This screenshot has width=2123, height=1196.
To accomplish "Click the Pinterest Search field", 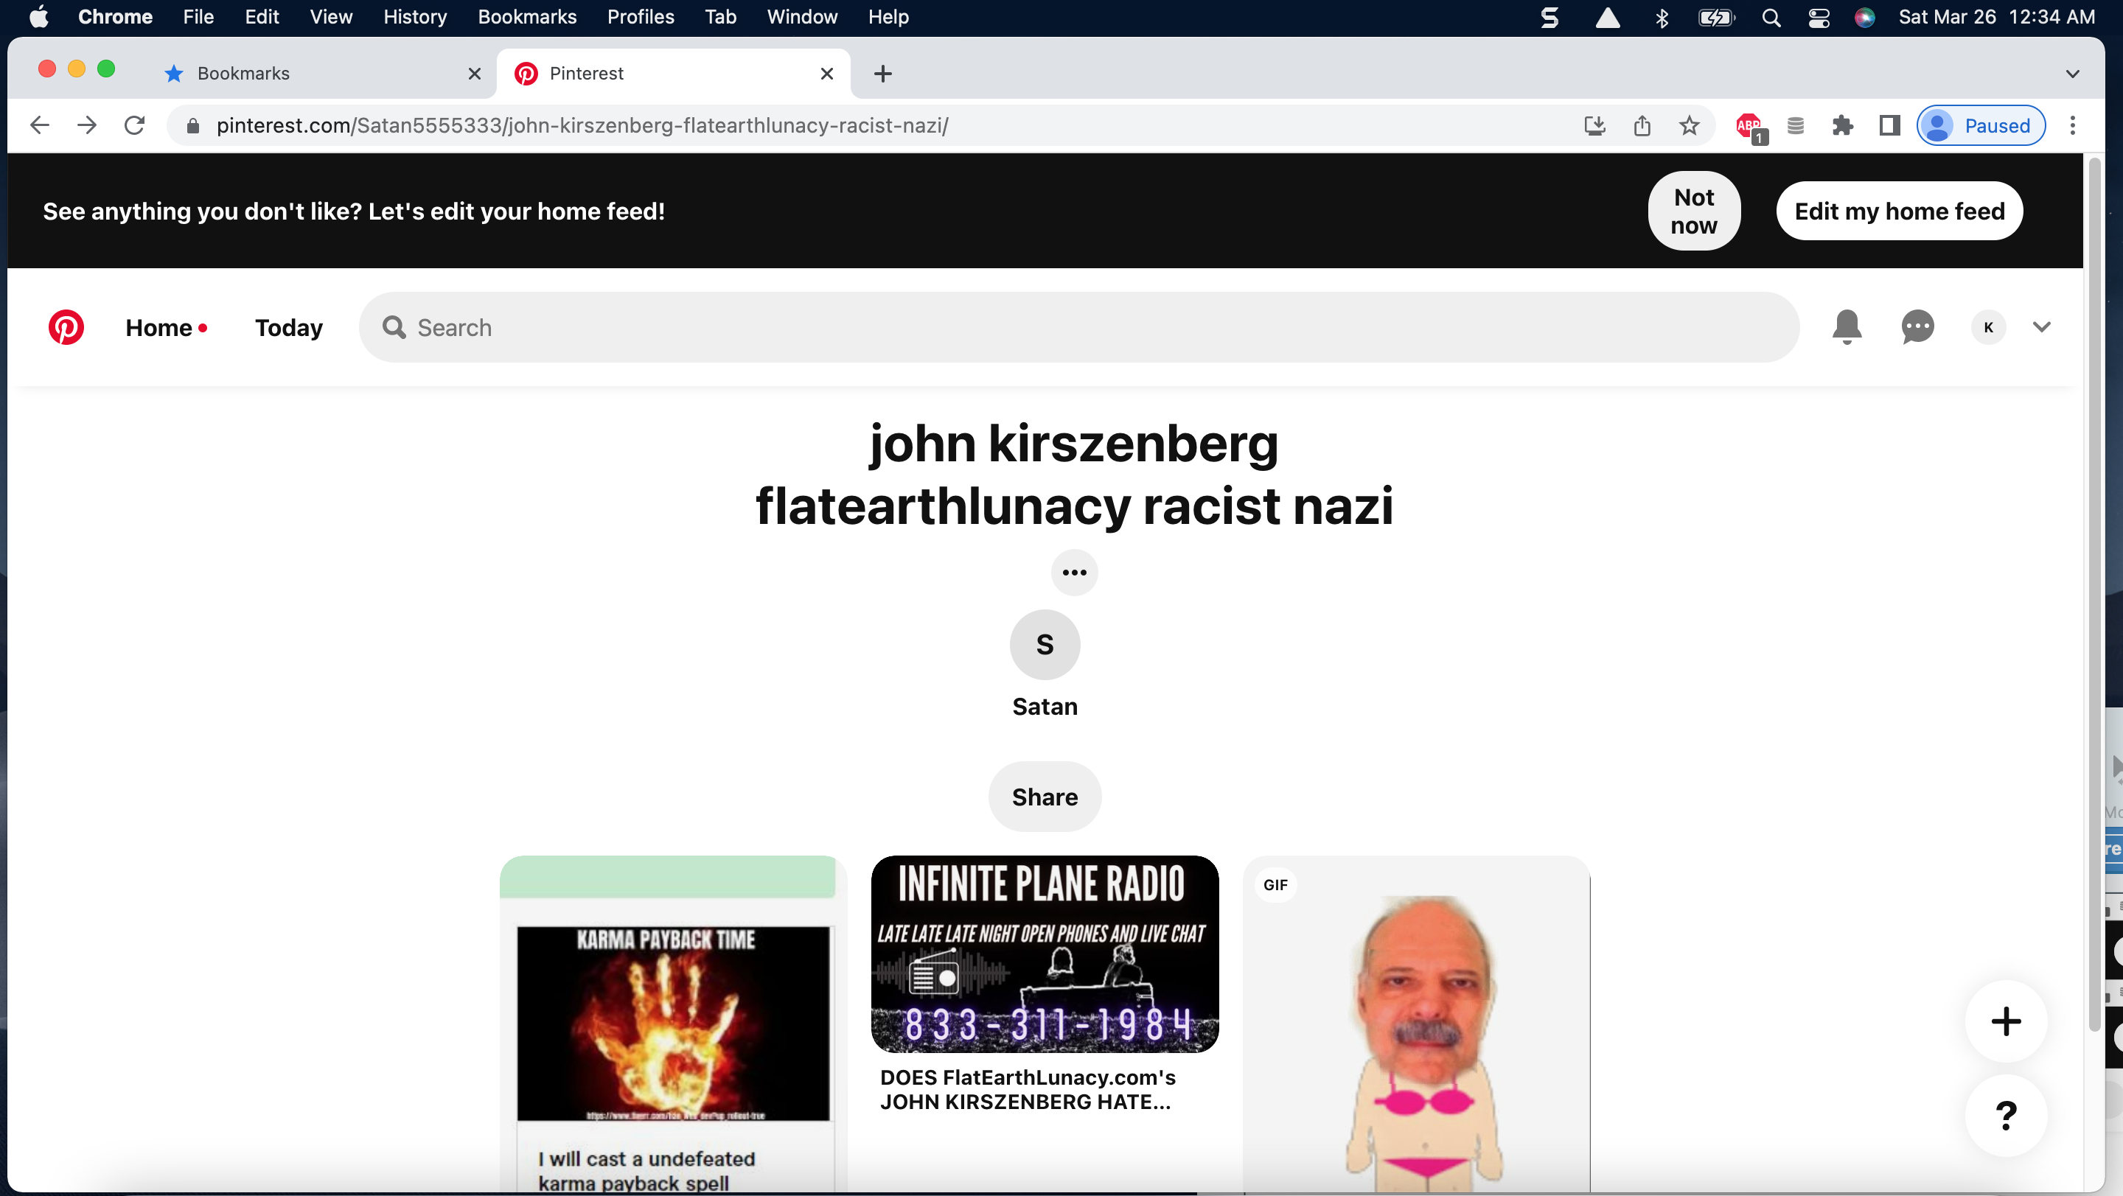I will 1078,328.
